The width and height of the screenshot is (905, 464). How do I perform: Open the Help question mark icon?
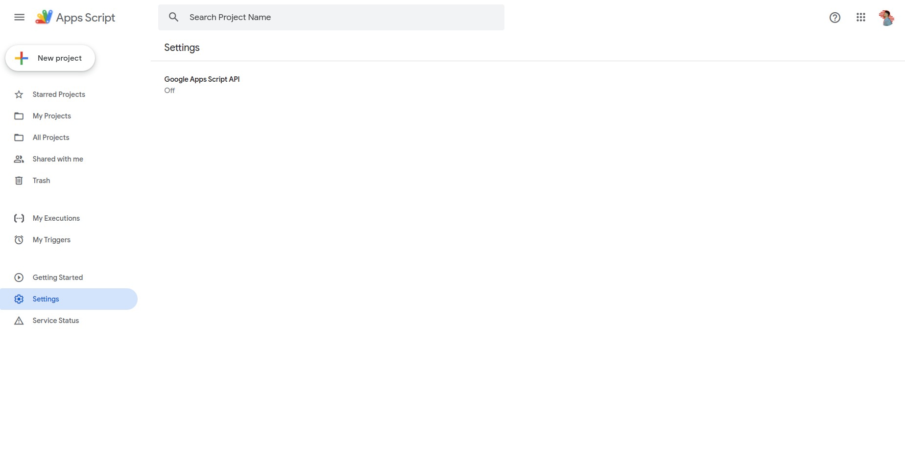[x=835, y=18]
